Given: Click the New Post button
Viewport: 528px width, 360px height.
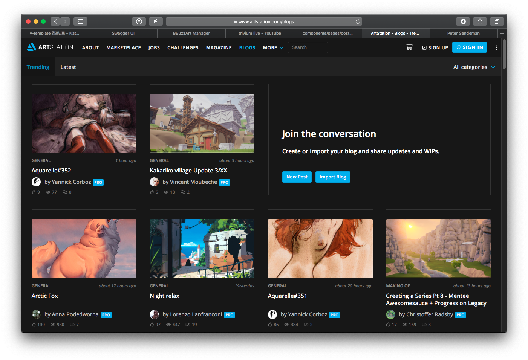Looking at the screenshot, I should (x=297, y=177).
